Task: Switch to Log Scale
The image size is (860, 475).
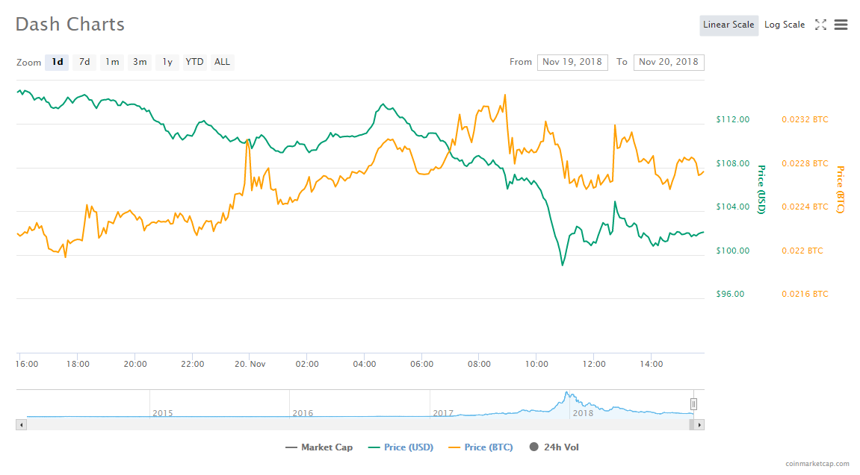Action: (x=784, y=25)
